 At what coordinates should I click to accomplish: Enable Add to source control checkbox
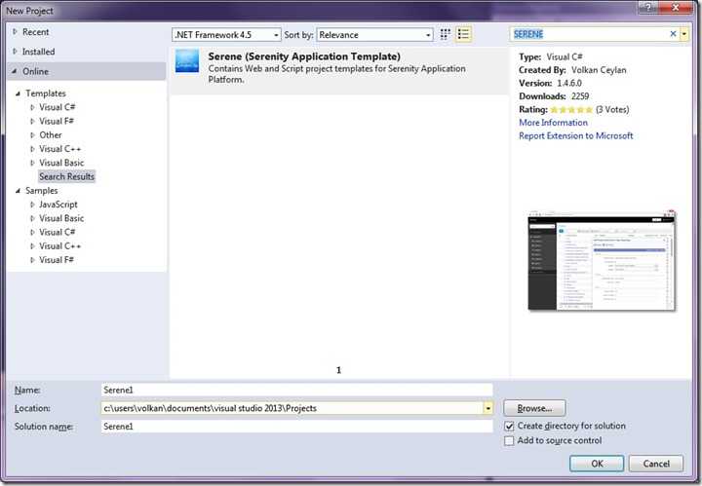[x=509, y=440]
